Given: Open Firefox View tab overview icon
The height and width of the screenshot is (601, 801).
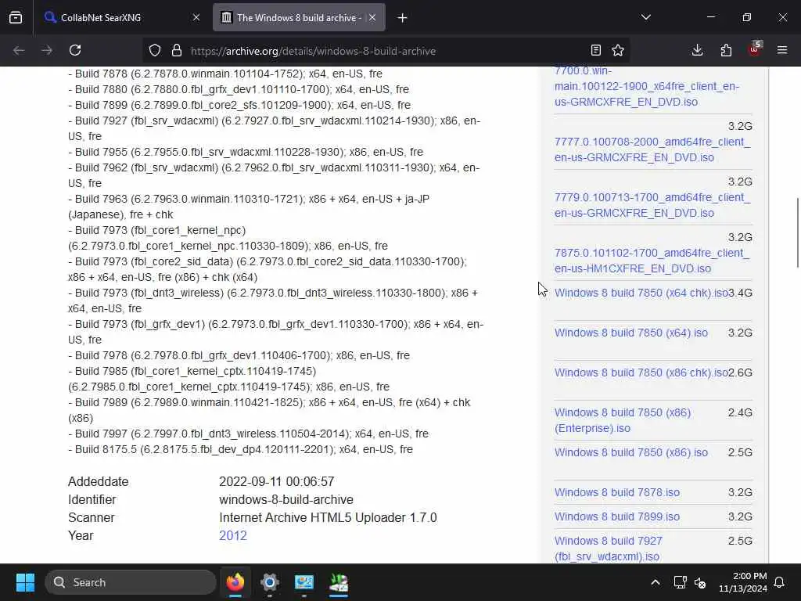Looking at the screenshot, I should click(x=16, y=18).
